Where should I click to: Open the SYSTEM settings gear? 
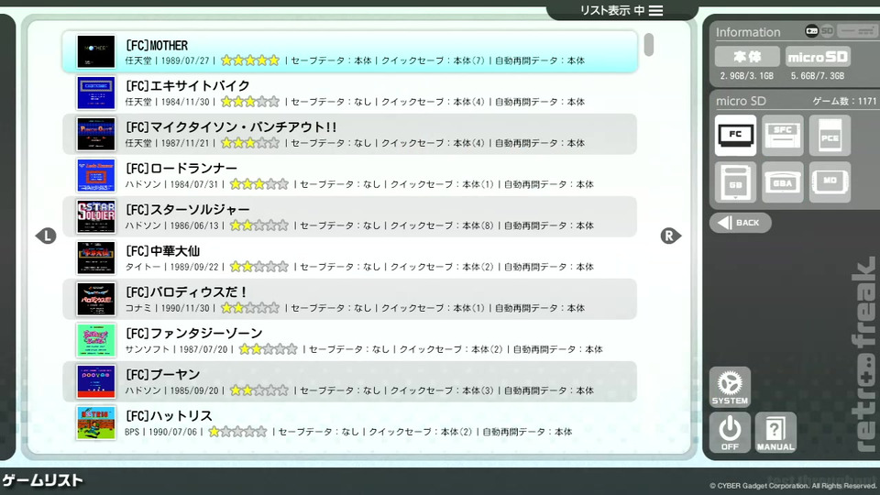click(730, 387)
